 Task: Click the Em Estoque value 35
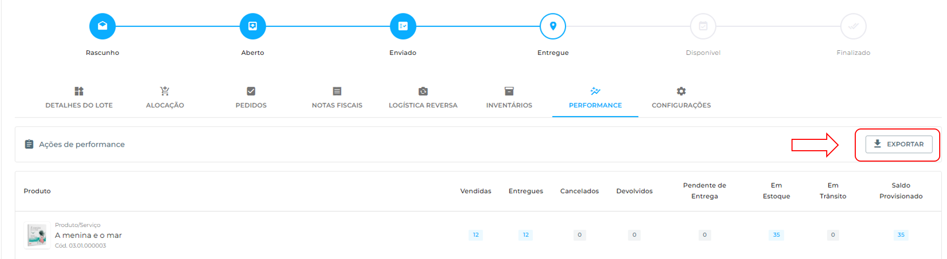click(x=776, y=235)
